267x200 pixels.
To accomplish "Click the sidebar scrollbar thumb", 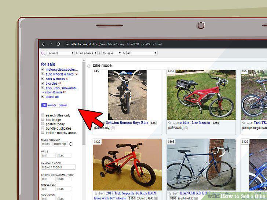I will point(84,103).
